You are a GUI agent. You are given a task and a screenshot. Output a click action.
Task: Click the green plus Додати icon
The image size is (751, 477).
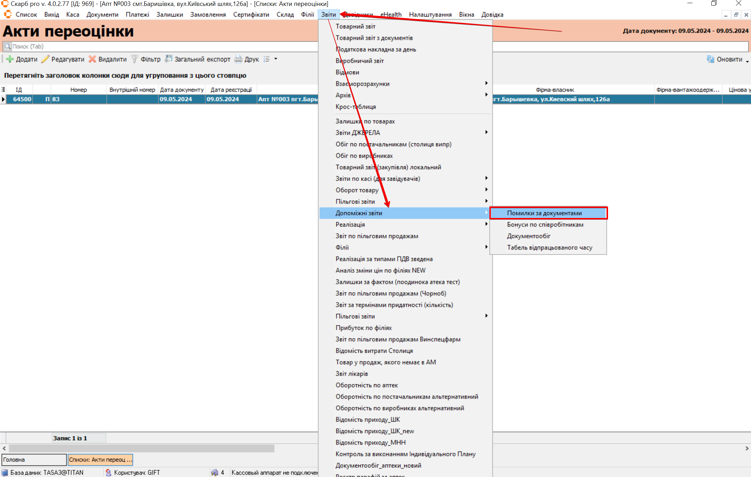(10, 59)
